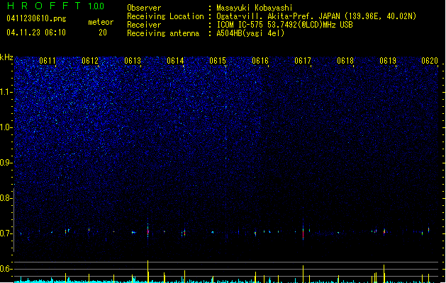
Task: Click the HROFFT 1.0.0 title text
Action: point(56,6)
